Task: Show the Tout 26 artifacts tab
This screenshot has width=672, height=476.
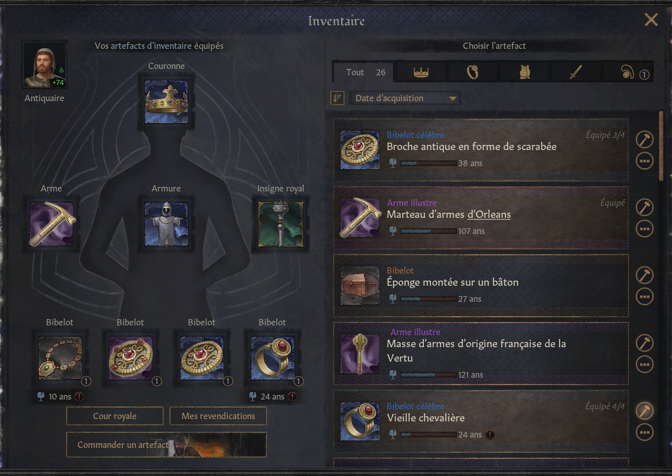Action: pyautogui.click(x=364, y=72)
